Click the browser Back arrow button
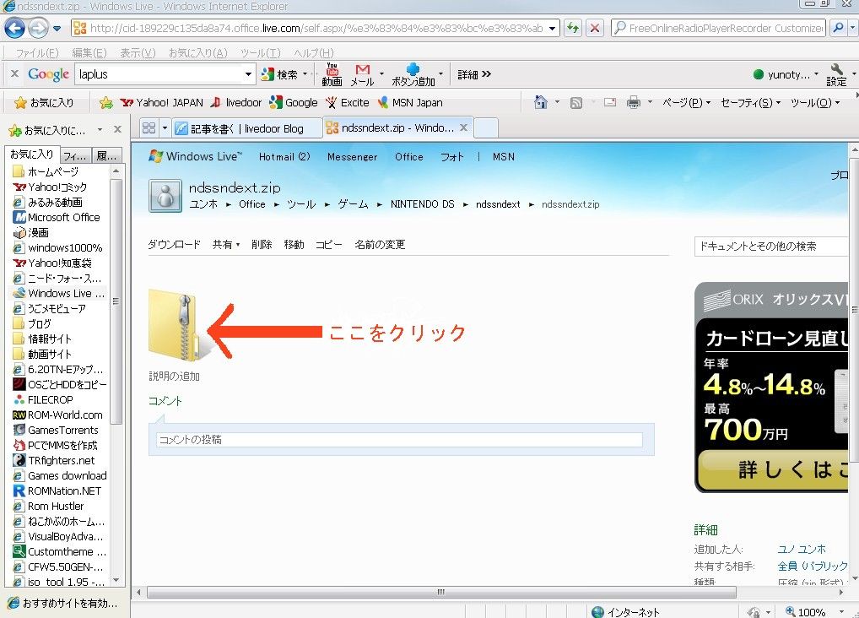 15,28
